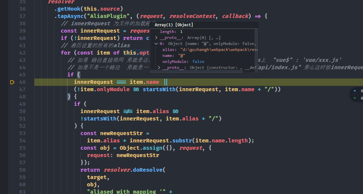Click the blue upload arrow in speed widget
Viewport: 363px width, 194px height.
coord(355,91)
